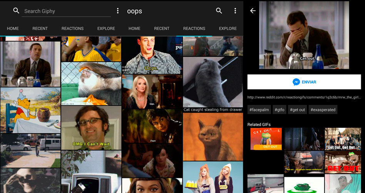This screenshot has height=193, width=365.
Task: Click the search magnifier beside Search Giphy
Action: point(16,11)
